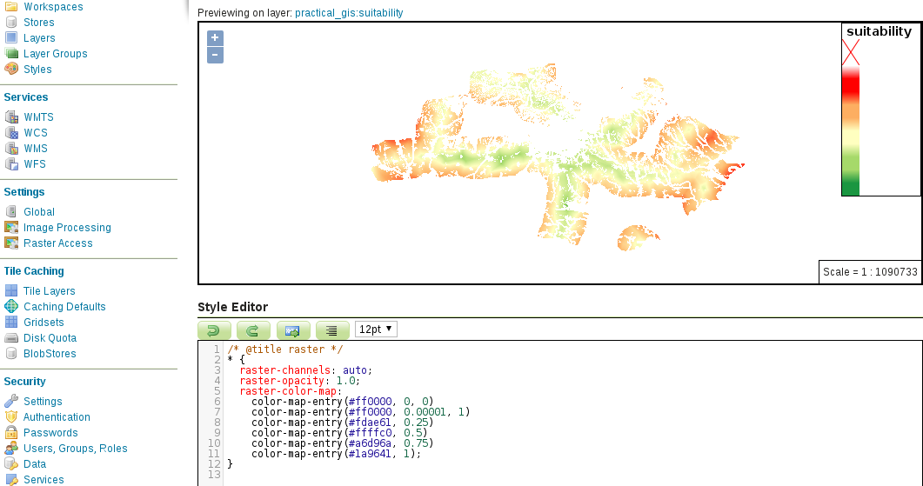This screenshot has width=923, height=486.
Task: Open the Layers page
Action: [x=39, y=37]
